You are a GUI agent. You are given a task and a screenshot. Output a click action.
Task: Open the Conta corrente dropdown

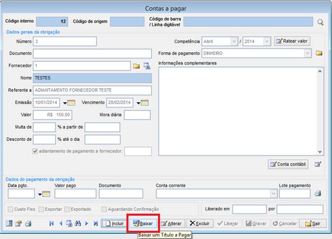coord(273,193)
